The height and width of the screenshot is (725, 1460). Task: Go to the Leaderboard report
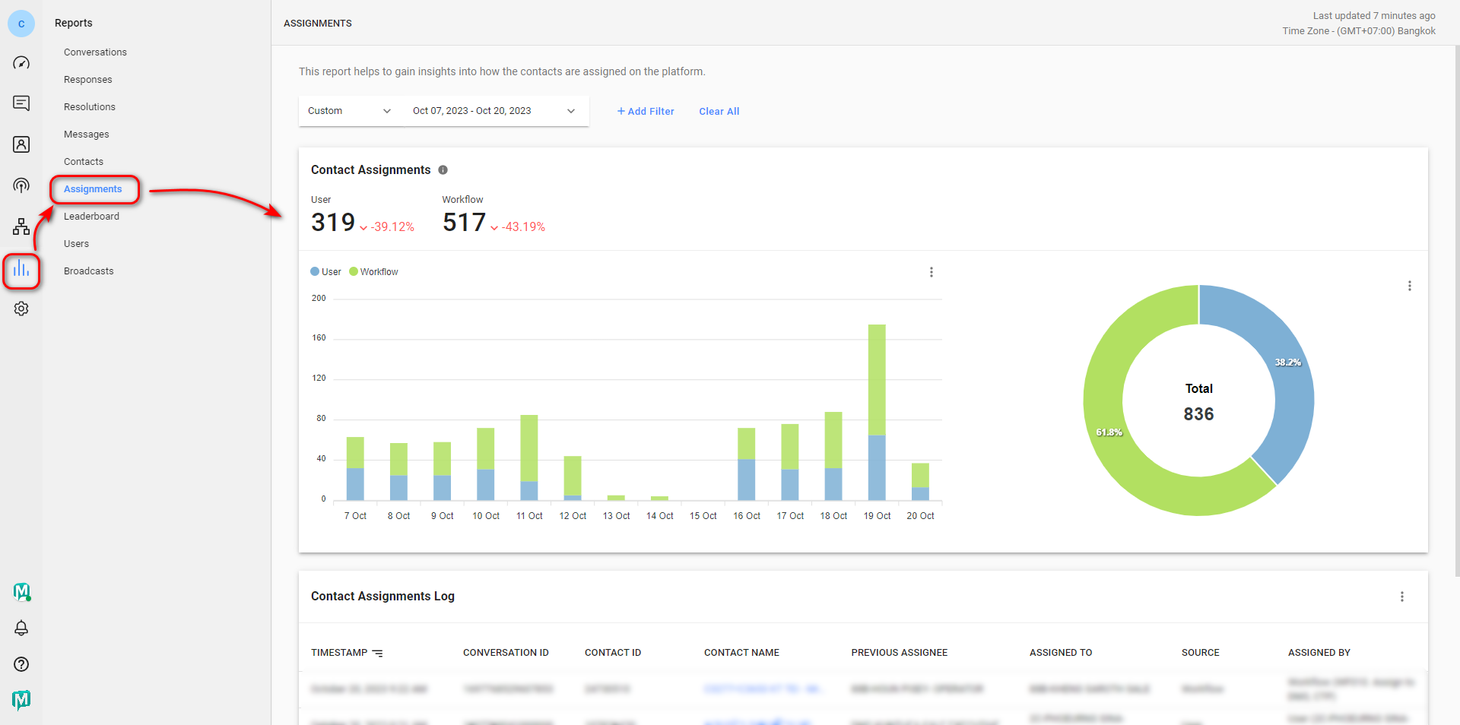point(91,217)
